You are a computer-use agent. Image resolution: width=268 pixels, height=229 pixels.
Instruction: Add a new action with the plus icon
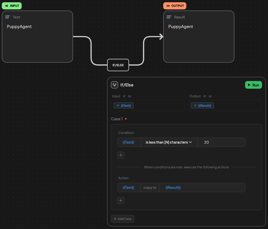coord(121,200)
